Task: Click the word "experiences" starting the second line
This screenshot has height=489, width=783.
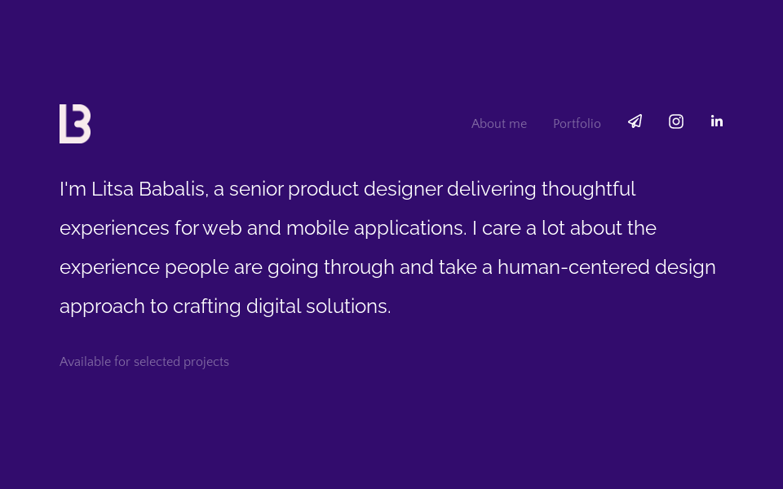Action: (114, 228)
